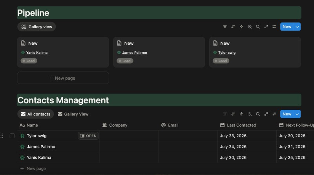Open view settings icon in Pipeline toolbar

(274, 27)
